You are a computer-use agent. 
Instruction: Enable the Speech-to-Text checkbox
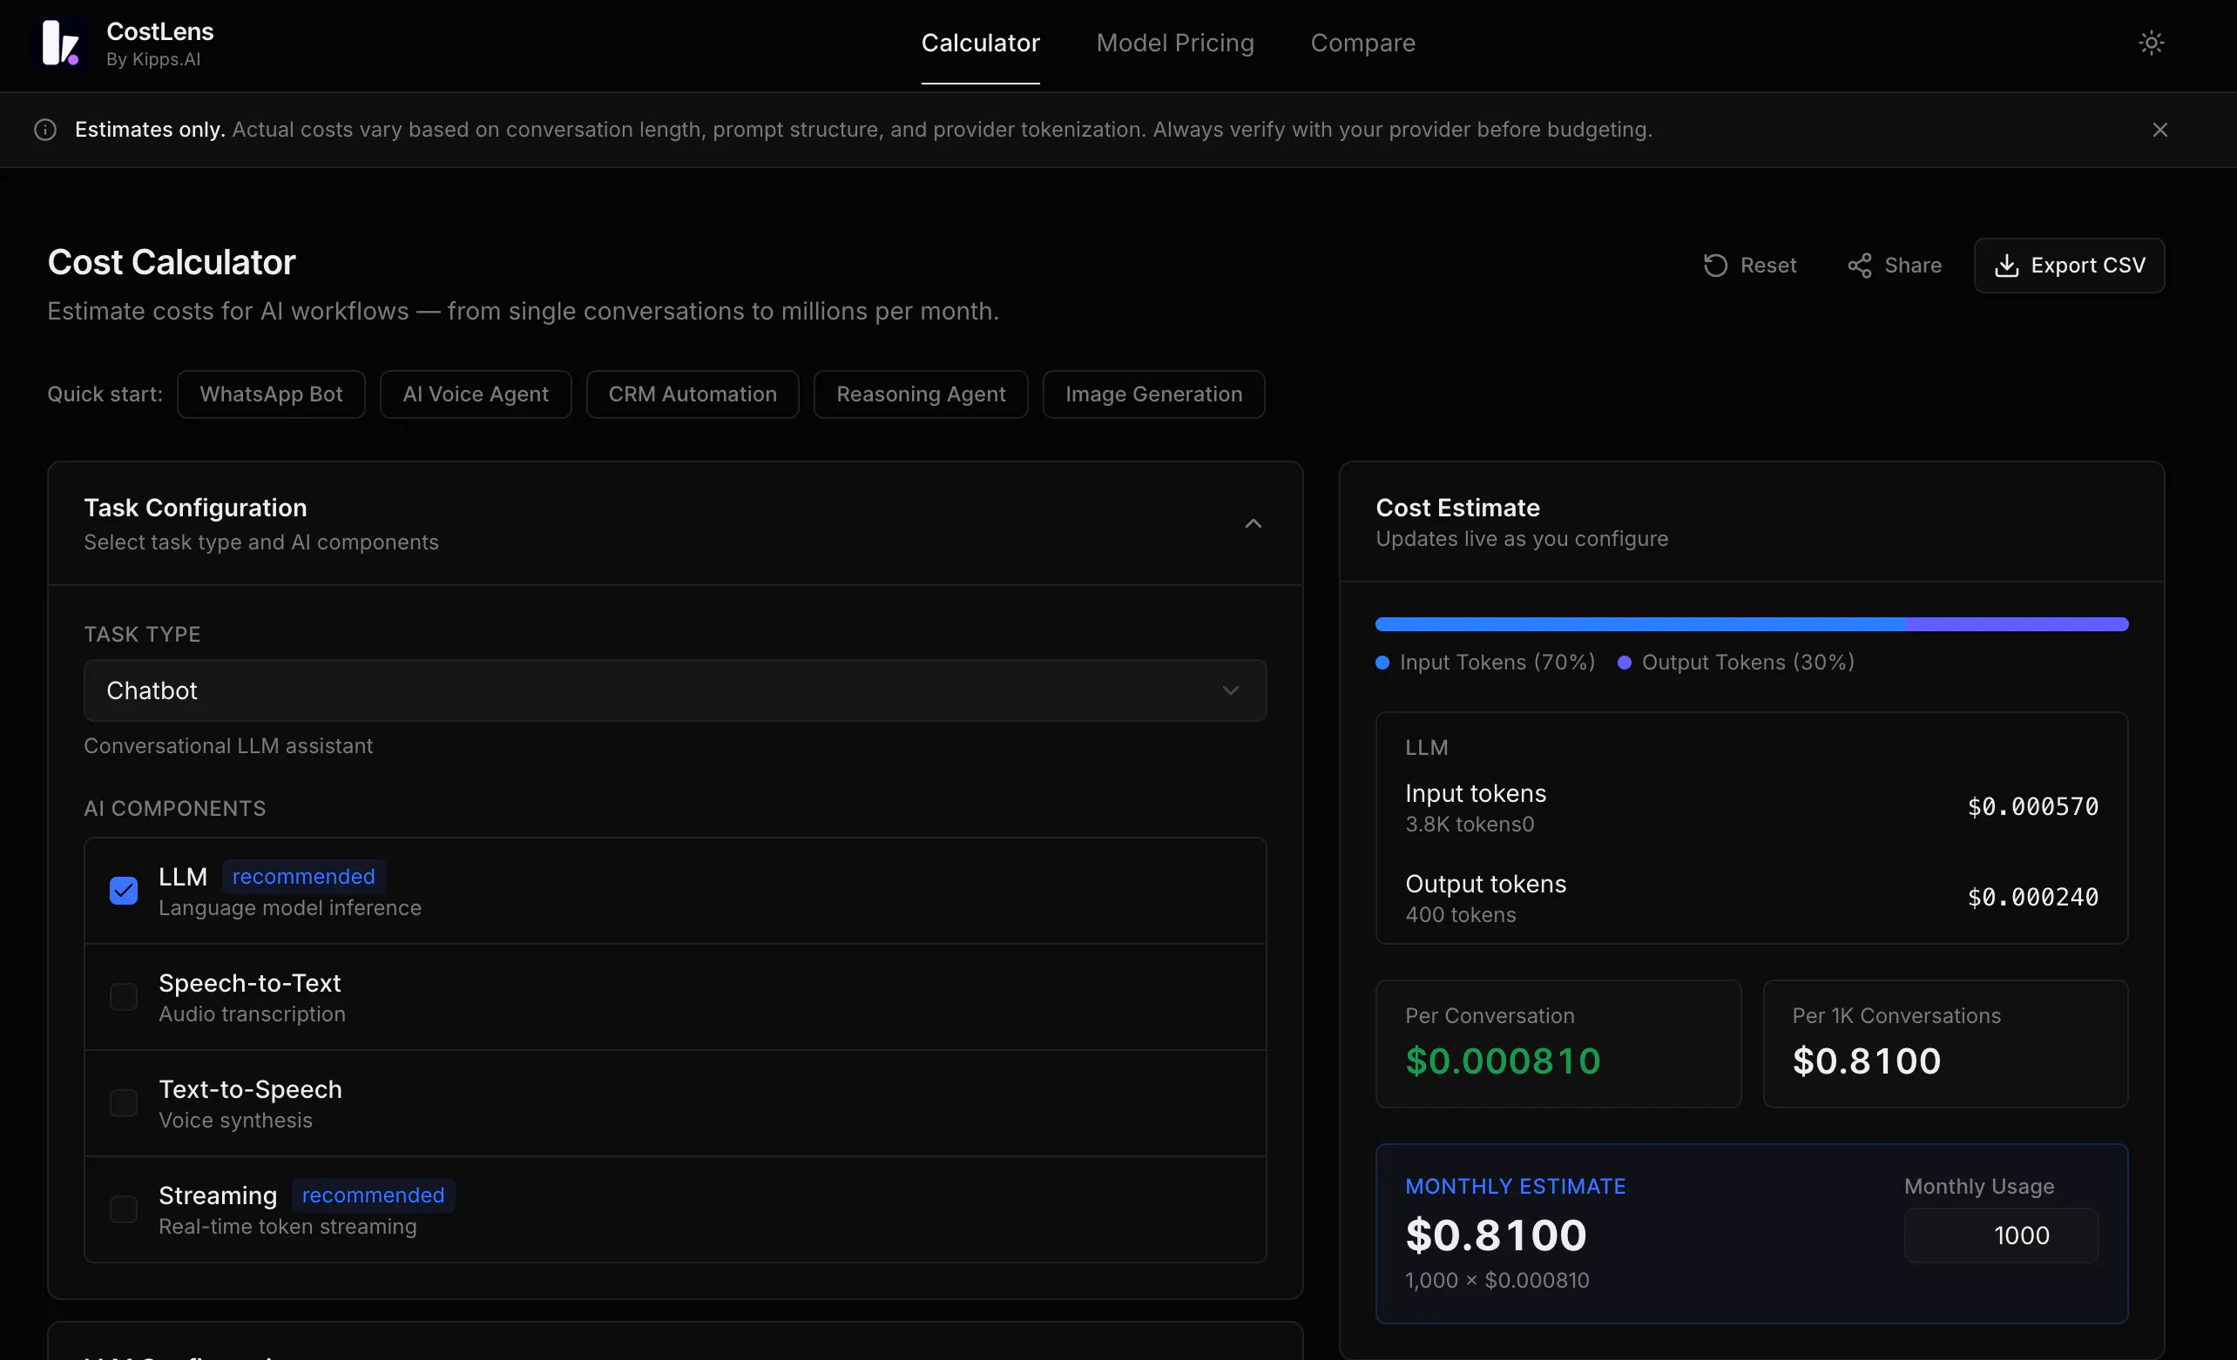124,997
